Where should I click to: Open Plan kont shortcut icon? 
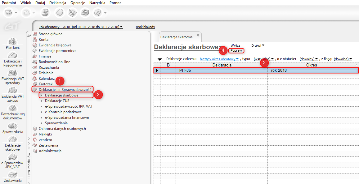13,41
